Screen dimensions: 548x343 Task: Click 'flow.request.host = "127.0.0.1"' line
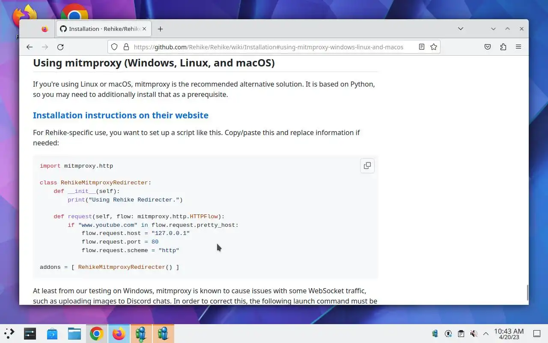pyautogui.click(x=136, y=233)
